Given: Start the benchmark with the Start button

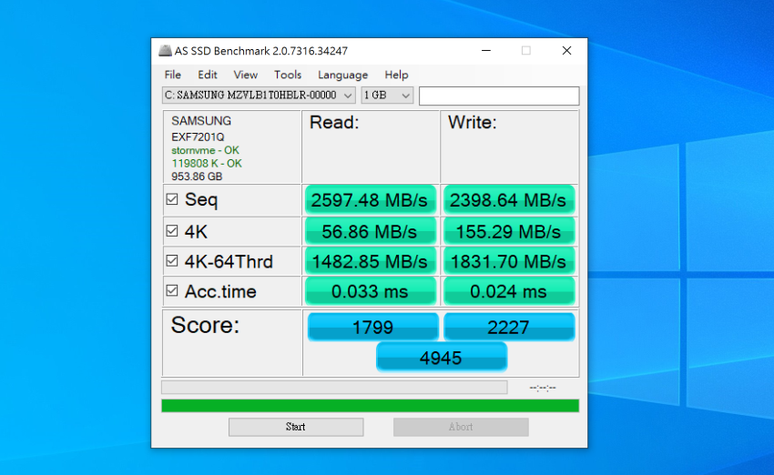Looking at the screenshot, I should tap(296, 427).
